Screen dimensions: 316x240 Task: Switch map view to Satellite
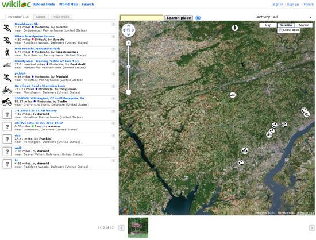point(286,25)
